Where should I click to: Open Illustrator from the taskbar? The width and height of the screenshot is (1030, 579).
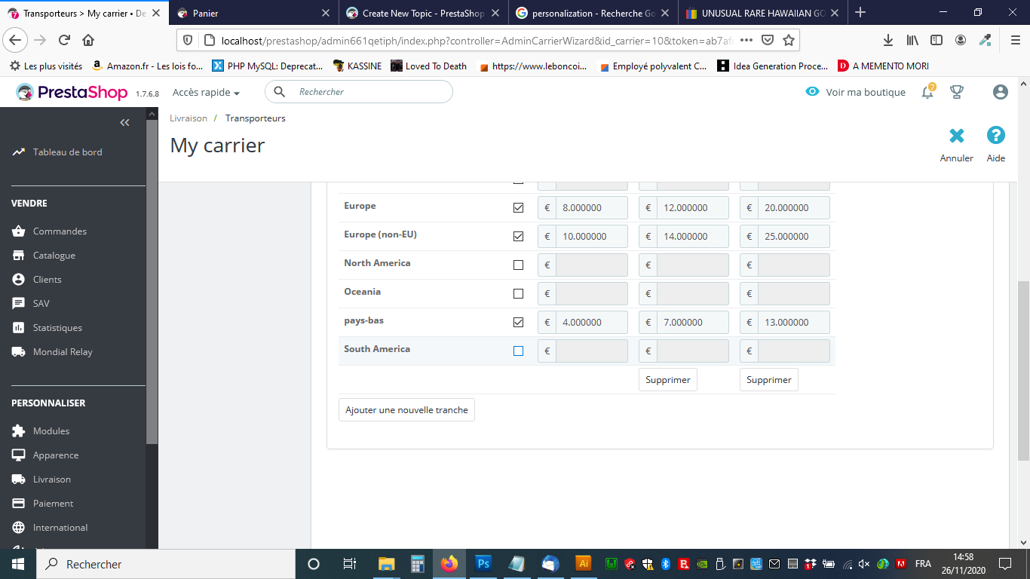(x=583, y=564)
